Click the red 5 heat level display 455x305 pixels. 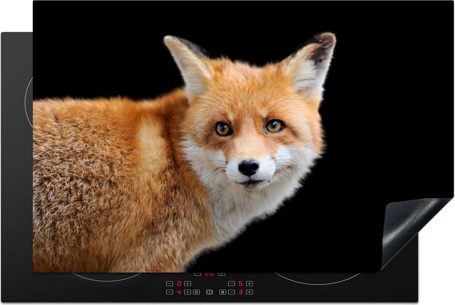(x=240, y=284)
